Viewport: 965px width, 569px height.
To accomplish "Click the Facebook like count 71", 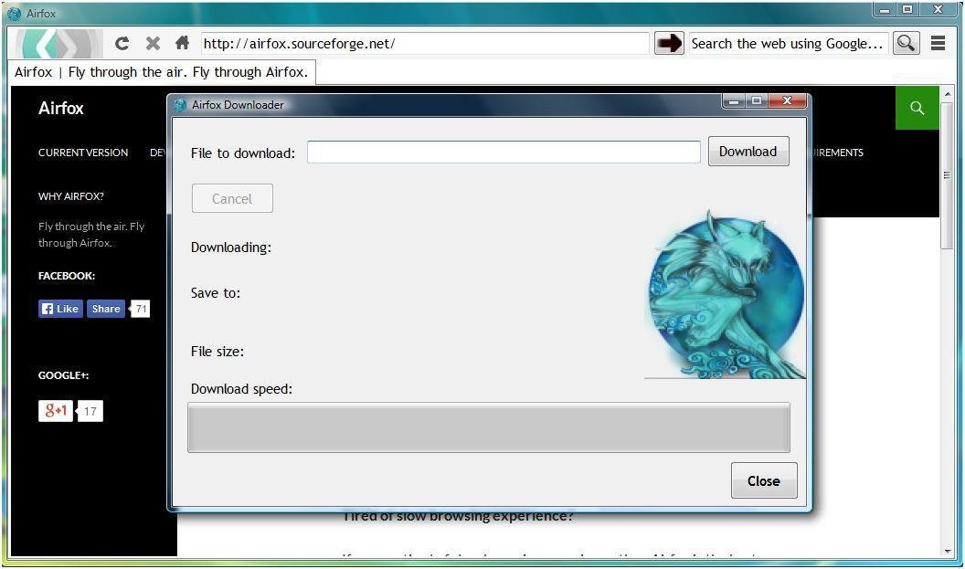I will [x=141, y=309].
